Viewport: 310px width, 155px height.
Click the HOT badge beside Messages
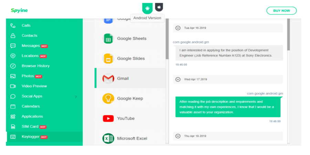[x=44, y=46]
